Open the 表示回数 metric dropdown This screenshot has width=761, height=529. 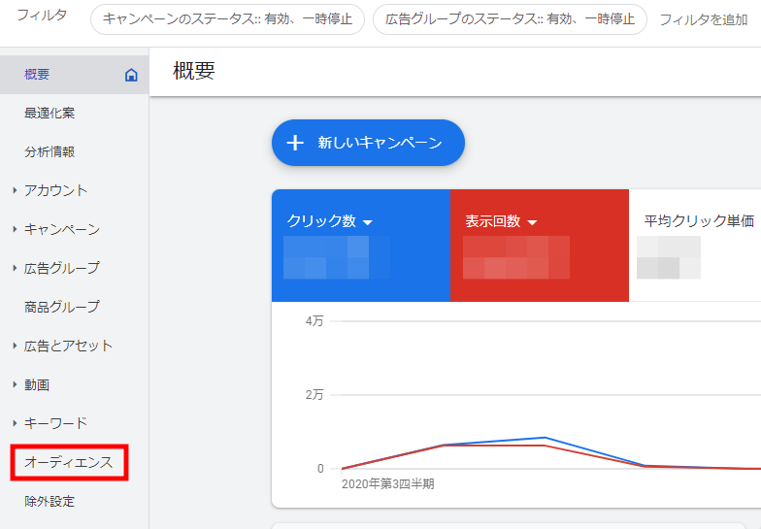(532, 222)
